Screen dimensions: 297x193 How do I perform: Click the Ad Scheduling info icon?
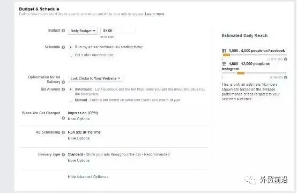pos(63,132)
